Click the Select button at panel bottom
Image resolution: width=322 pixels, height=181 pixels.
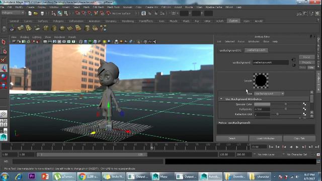click(232, 139)
